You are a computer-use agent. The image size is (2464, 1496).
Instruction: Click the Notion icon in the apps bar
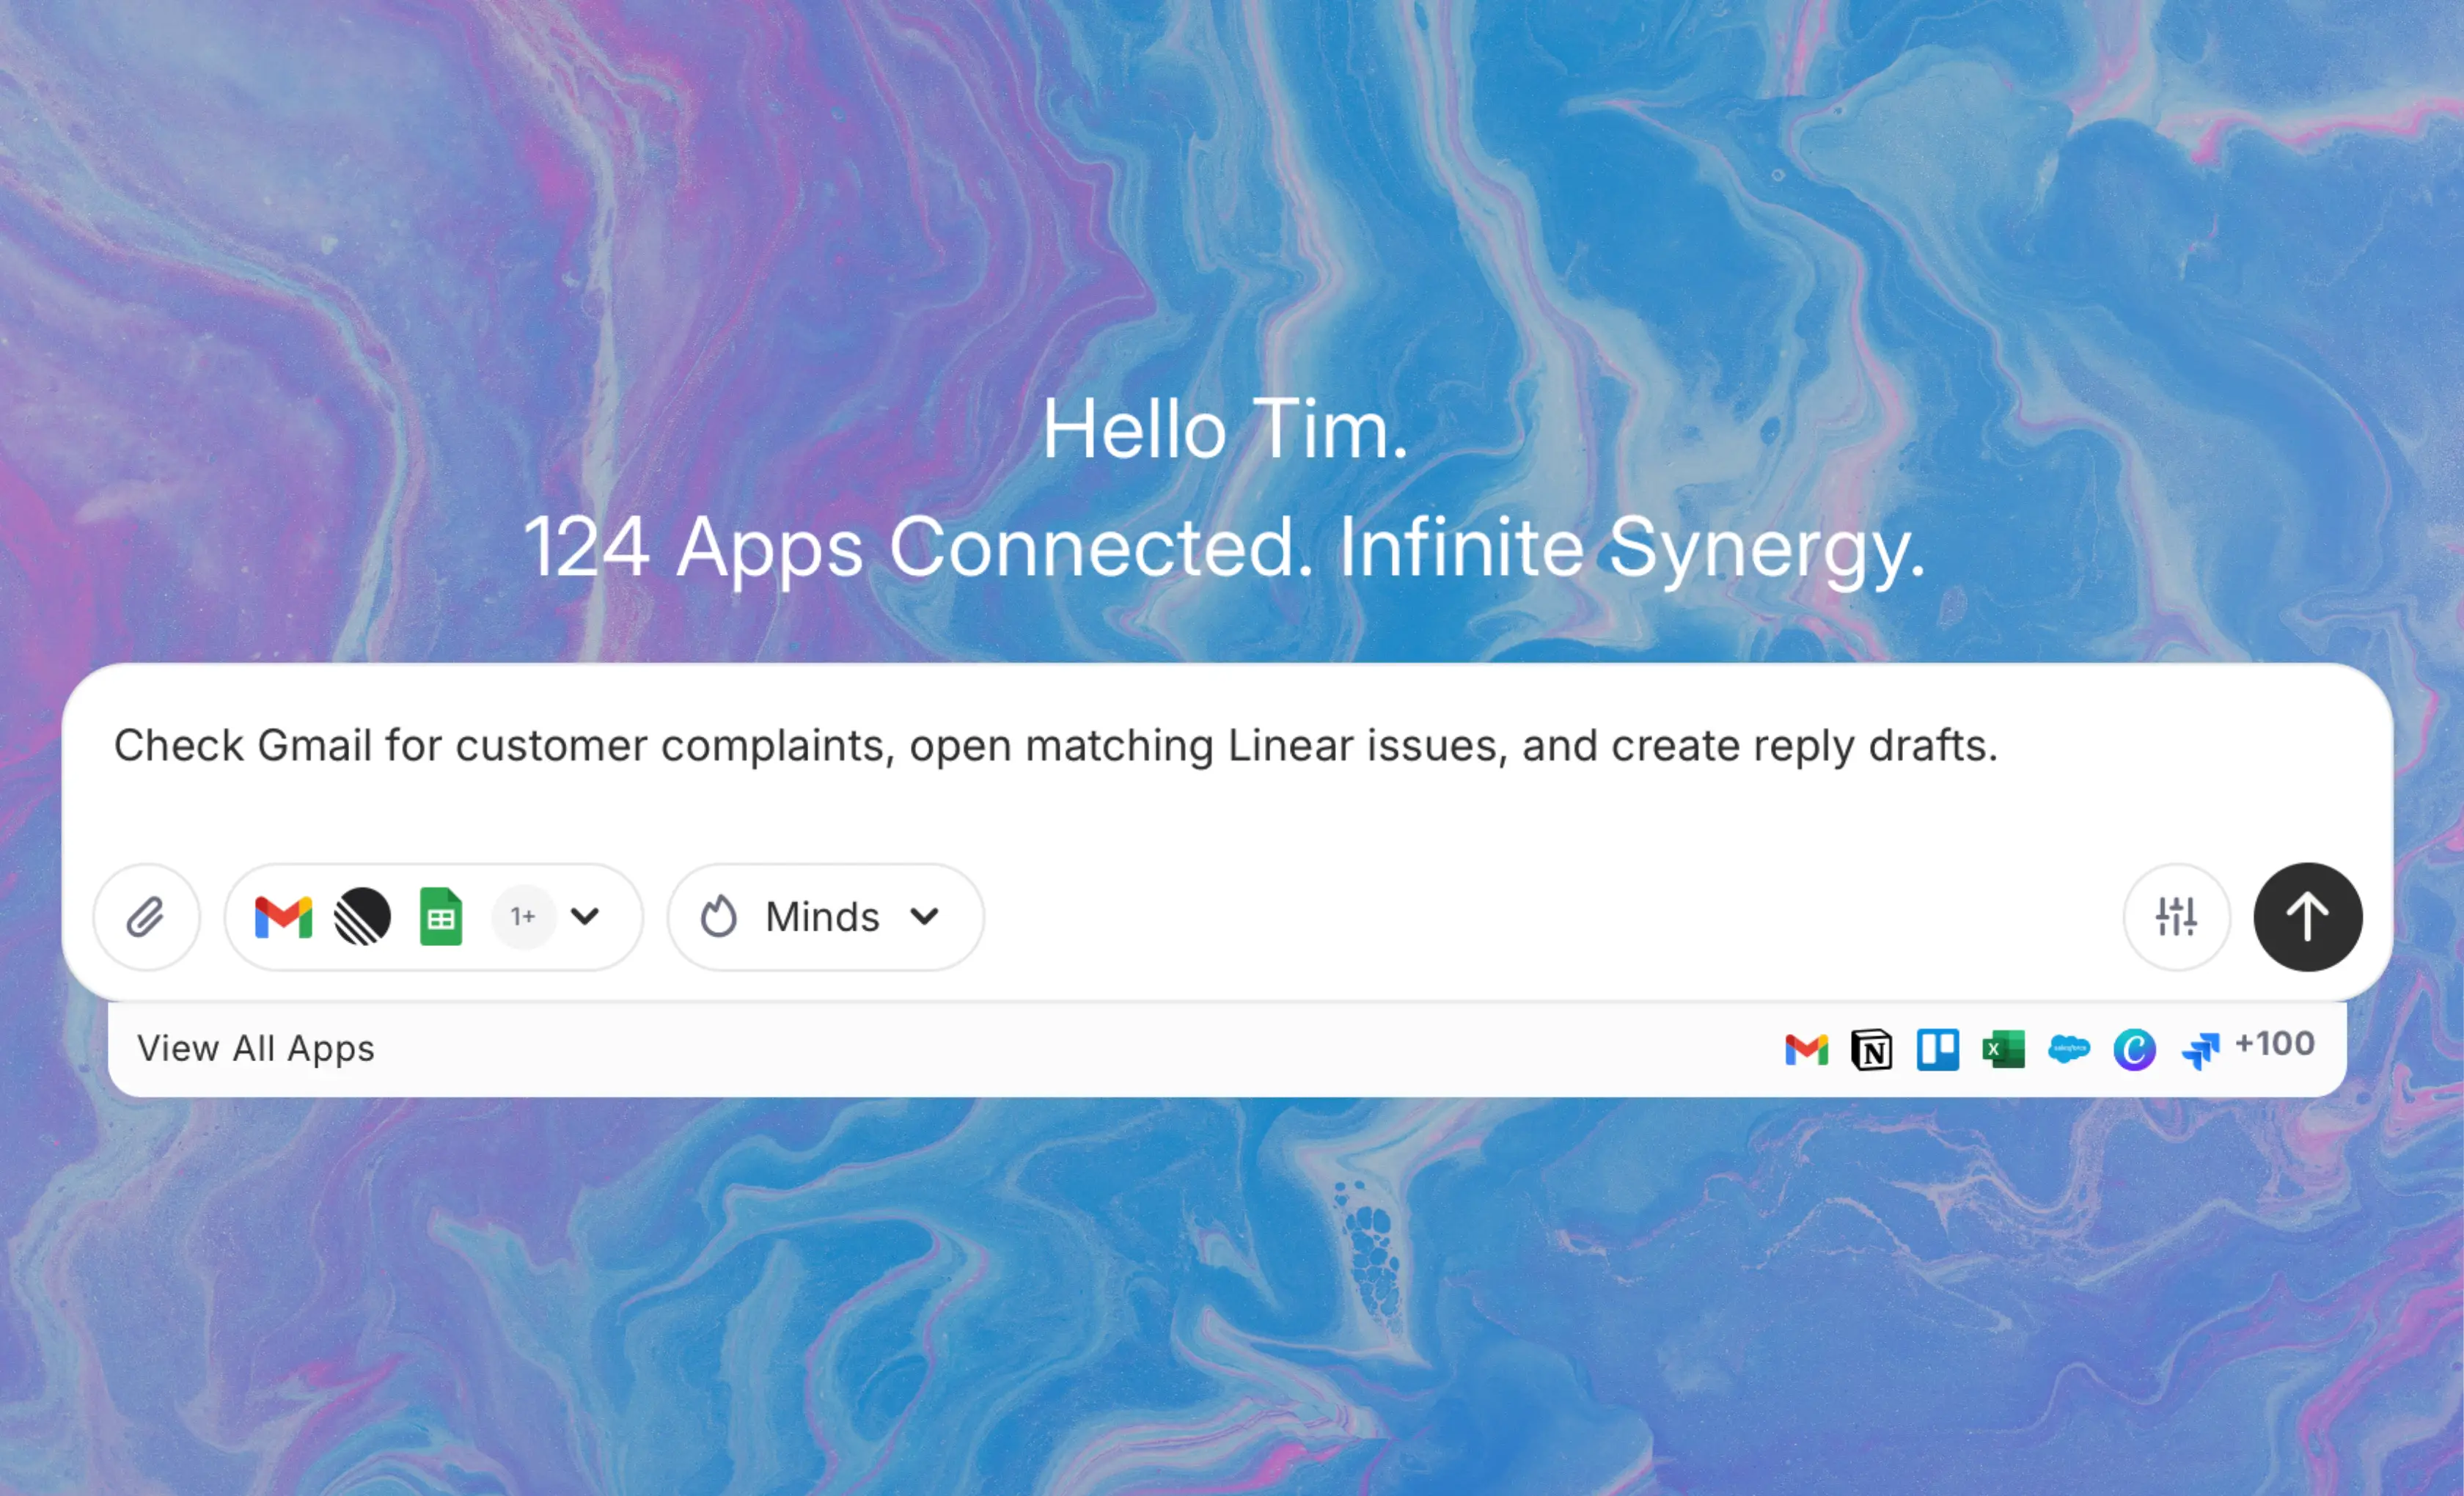(x=1871, y=1050)
